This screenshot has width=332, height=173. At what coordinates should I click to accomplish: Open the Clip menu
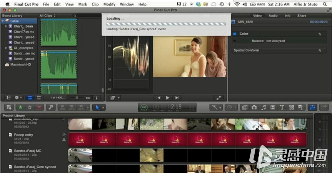[95, 4]
